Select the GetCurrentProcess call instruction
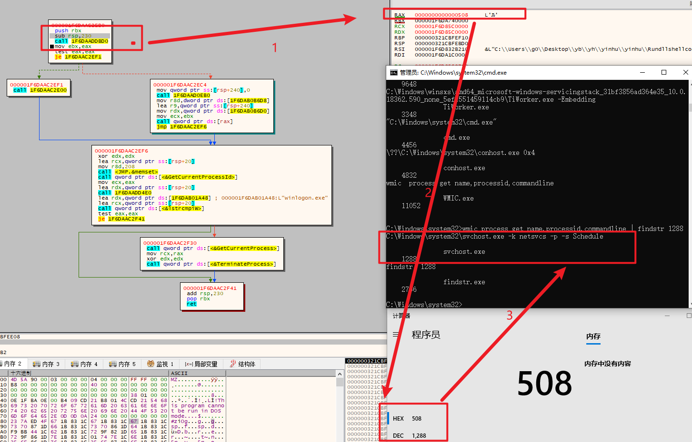 click(212, 249)
